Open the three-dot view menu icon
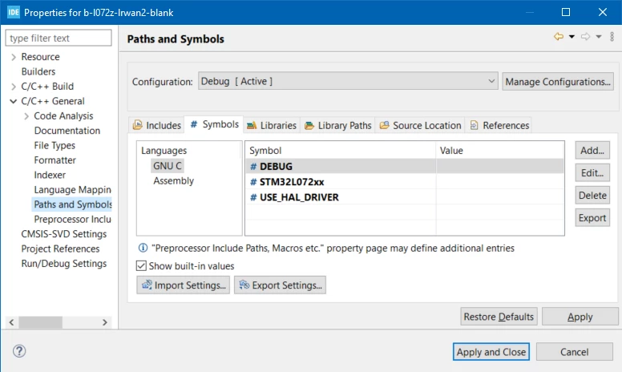The height and width of the screenshot is (372, 622). (x=612, y=37)
